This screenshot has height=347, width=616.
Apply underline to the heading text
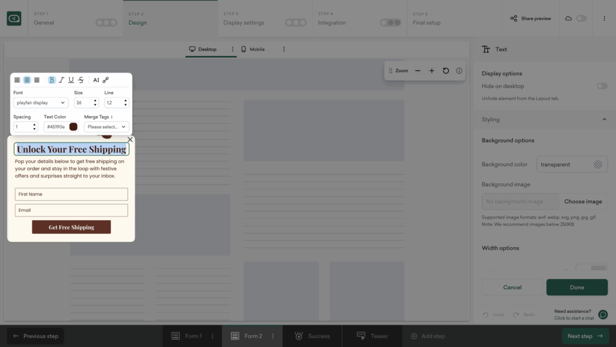coord(71,80)
